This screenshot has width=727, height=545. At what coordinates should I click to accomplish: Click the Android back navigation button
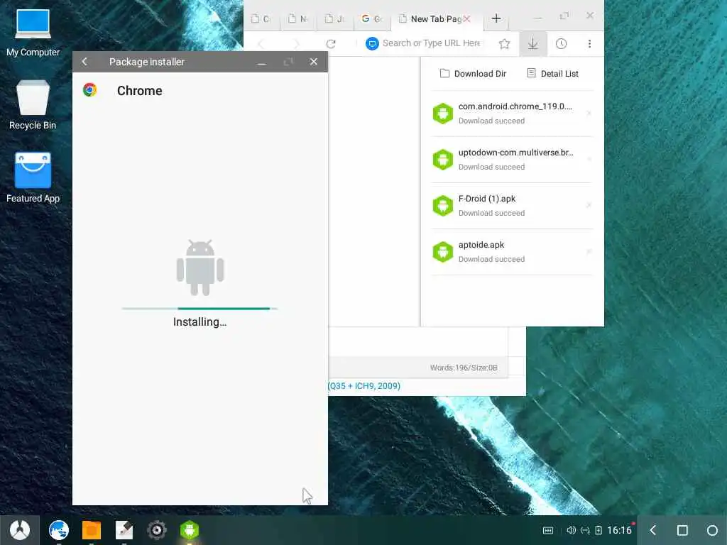click(653, 529)
